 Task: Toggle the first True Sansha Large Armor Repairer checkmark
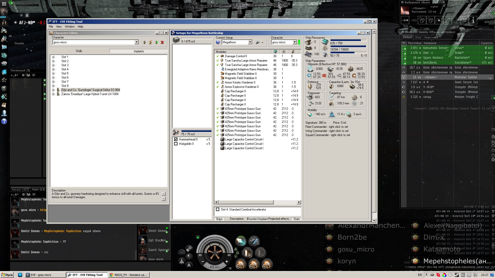pos(217,61)
